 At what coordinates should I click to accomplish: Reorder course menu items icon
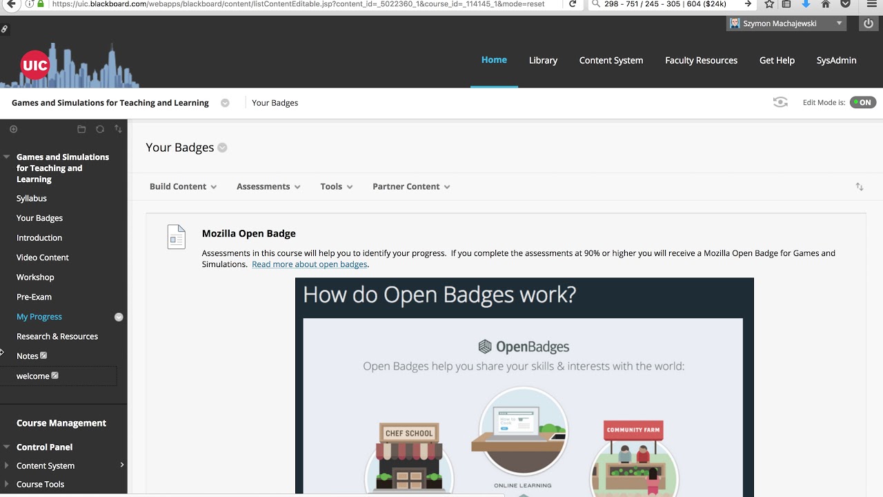[x=118, y=129]
